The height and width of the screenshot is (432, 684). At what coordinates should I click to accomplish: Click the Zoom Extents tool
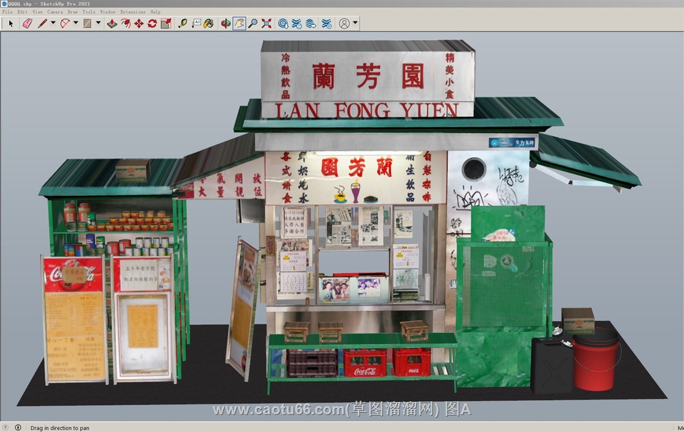266,23
